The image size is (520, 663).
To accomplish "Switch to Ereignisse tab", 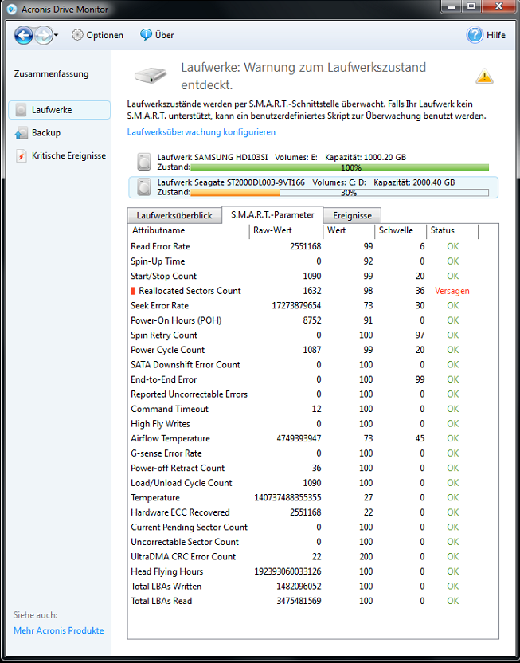I will pos(352,215).
